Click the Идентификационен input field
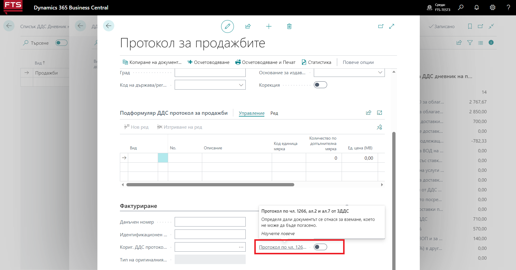This screenshot has width=516, height=270. (210, 234)
